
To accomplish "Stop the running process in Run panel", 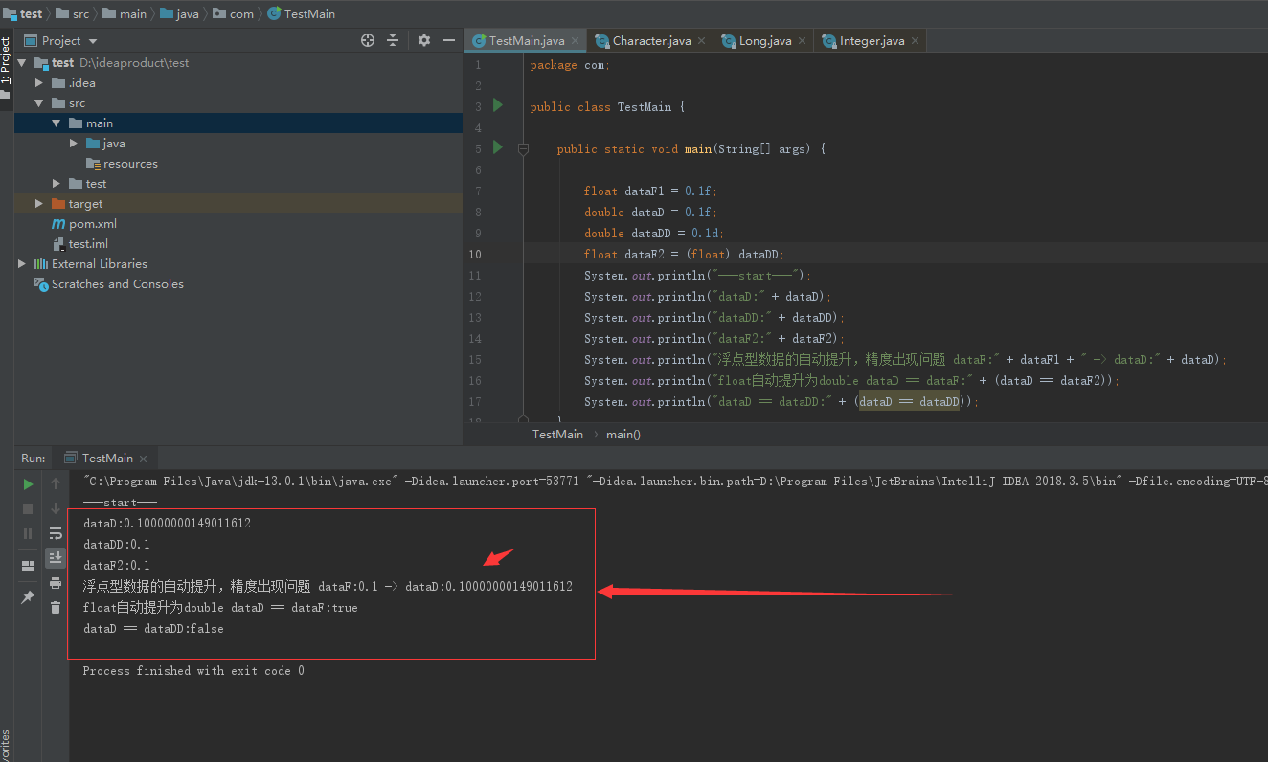I will pos(28,509).
